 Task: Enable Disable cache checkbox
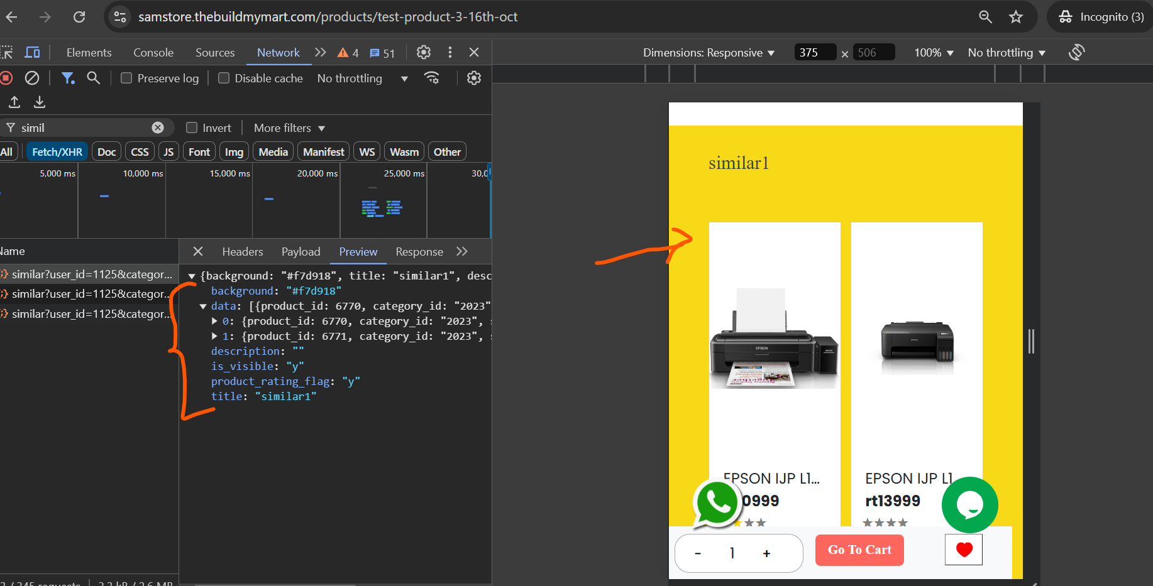tap(224, 78)
